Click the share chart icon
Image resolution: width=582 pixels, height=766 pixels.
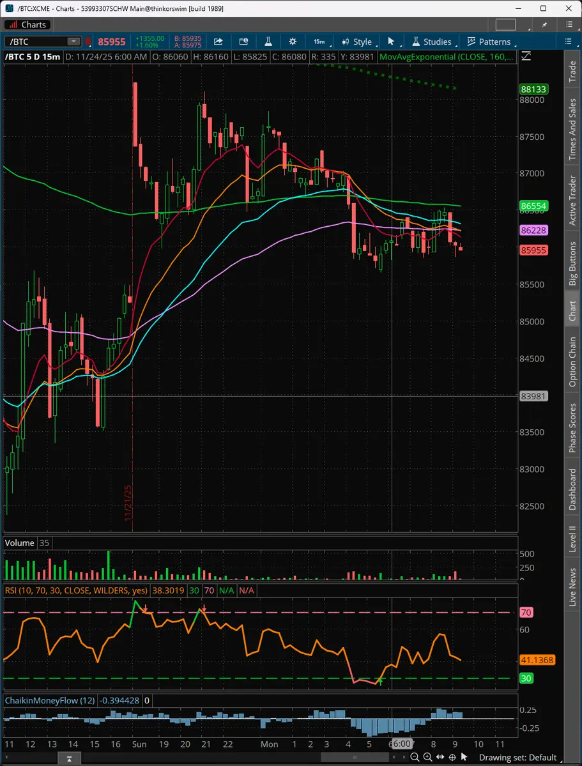pos(218,42)
